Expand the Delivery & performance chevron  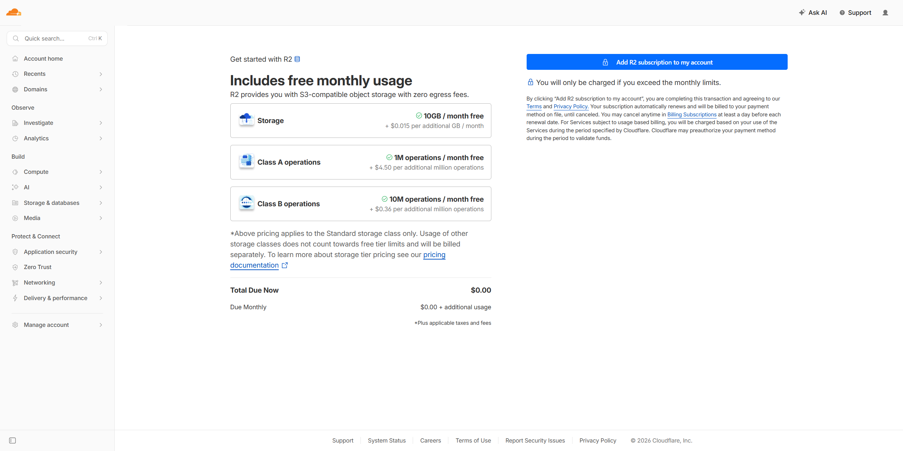pos(101,298)
